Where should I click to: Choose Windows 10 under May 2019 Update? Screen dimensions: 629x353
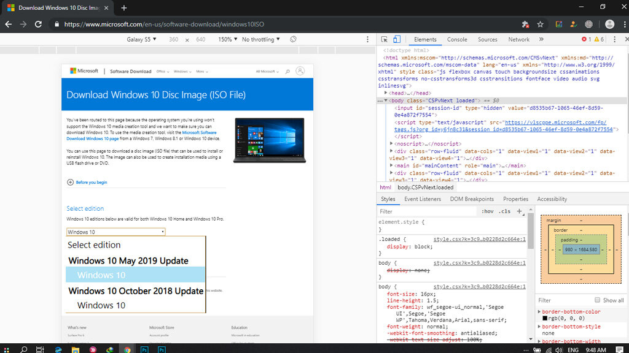pos(136,275)
